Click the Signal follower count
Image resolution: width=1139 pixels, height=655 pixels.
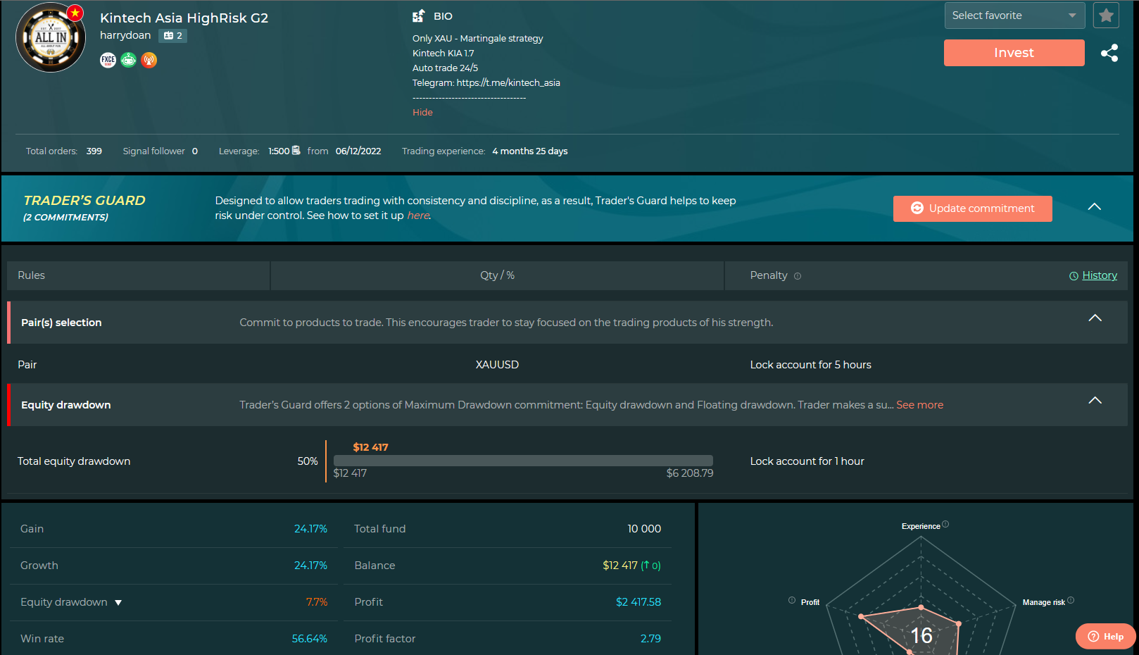click(195, 151)
